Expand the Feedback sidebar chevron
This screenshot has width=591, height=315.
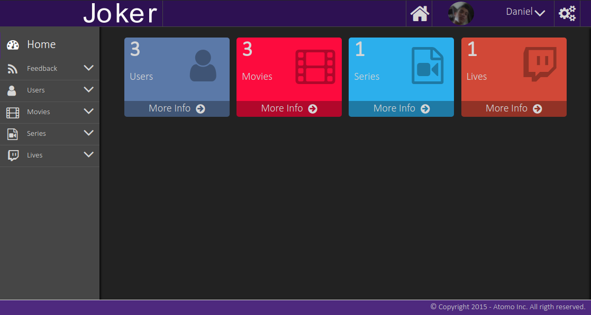[x=88, y=68]
